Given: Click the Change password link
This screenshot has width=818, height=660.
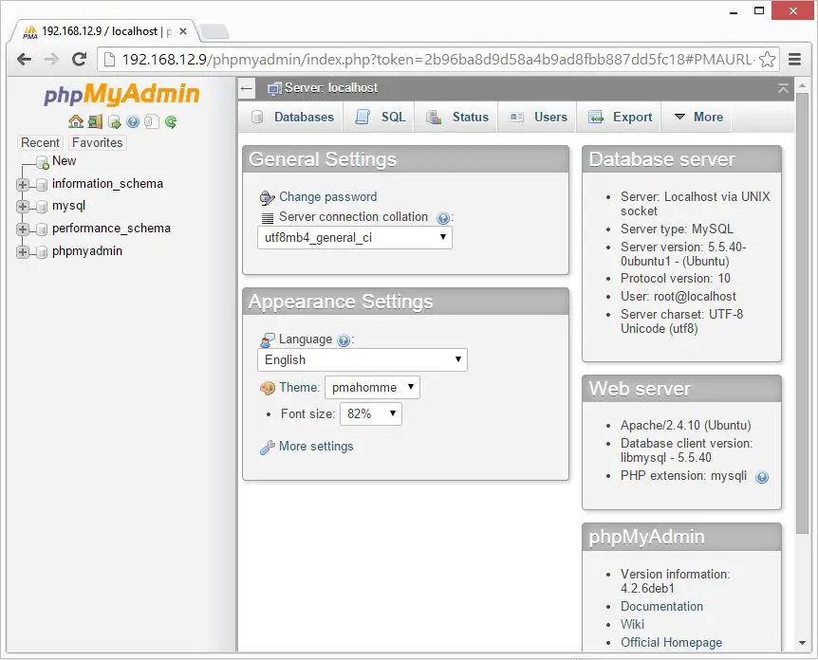Looking at the screenshot, I should tap(328, 196).
